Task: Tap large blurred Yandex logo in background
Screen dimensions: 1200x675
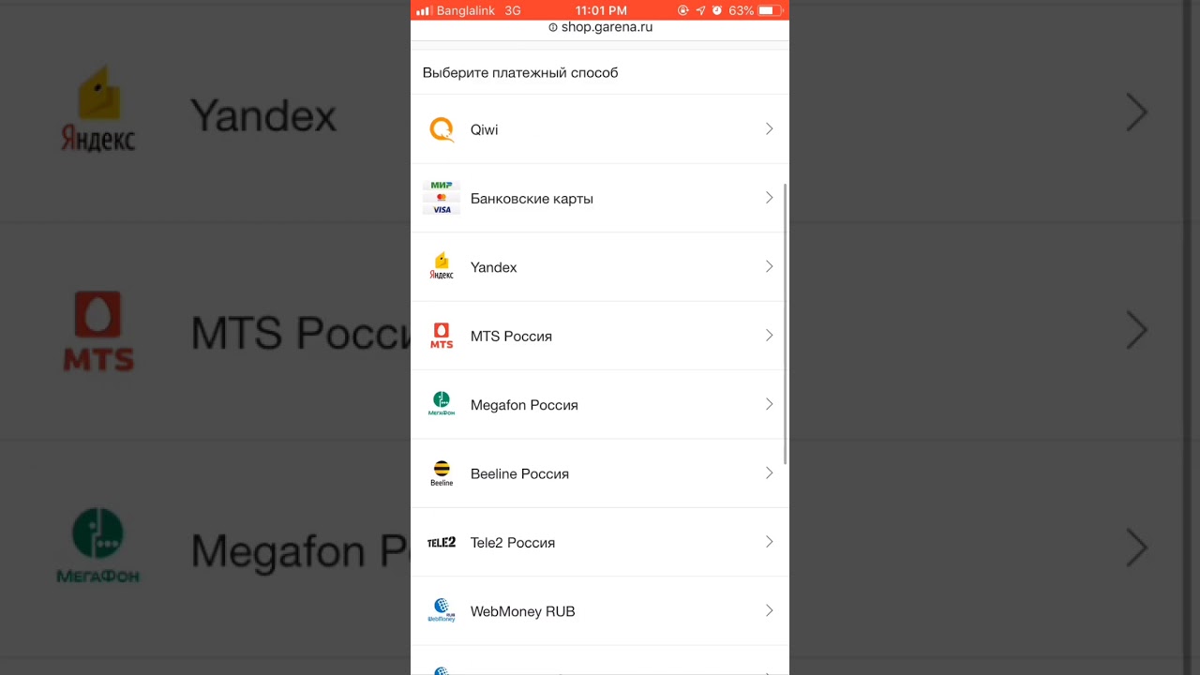Action: 98,111
